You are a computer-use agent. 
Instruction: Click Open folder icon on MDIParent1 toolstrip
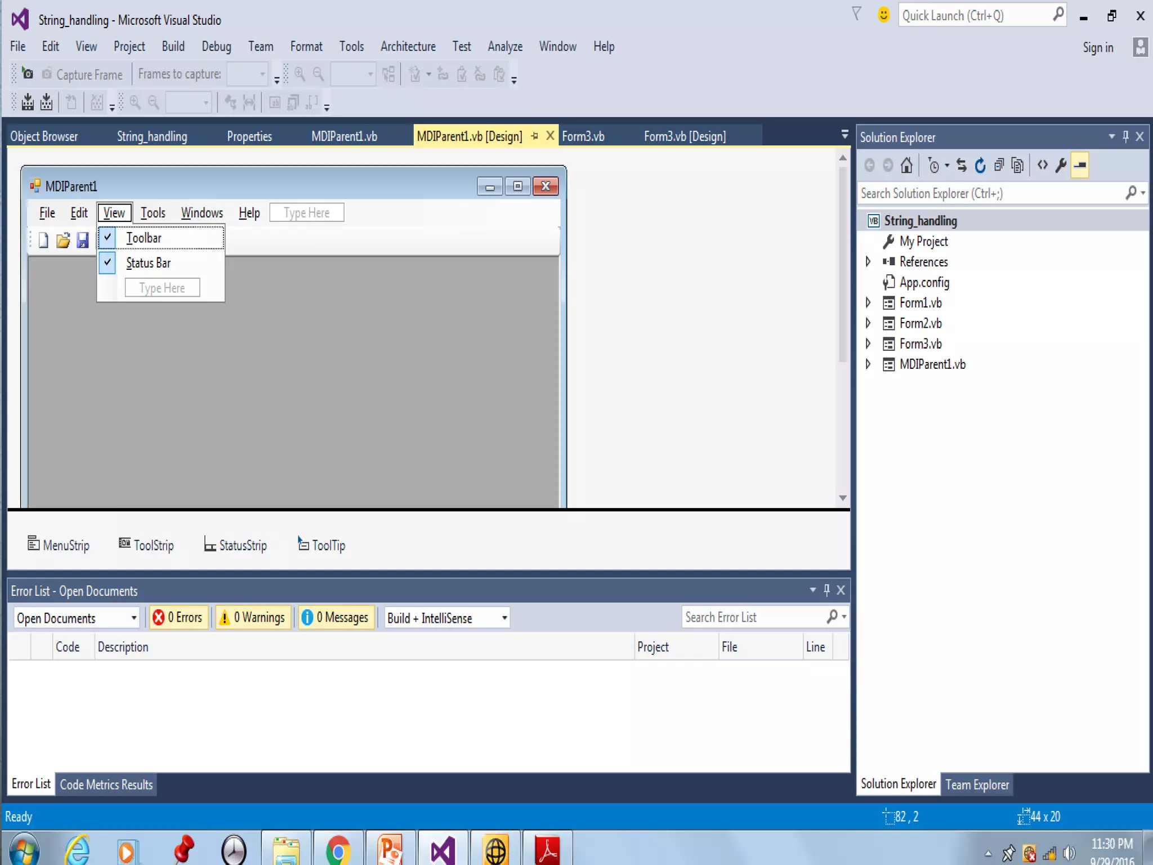coord(63,240)
